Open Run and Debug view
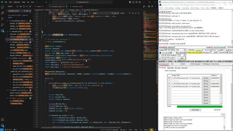233x131 pixels. coord(3,25)
